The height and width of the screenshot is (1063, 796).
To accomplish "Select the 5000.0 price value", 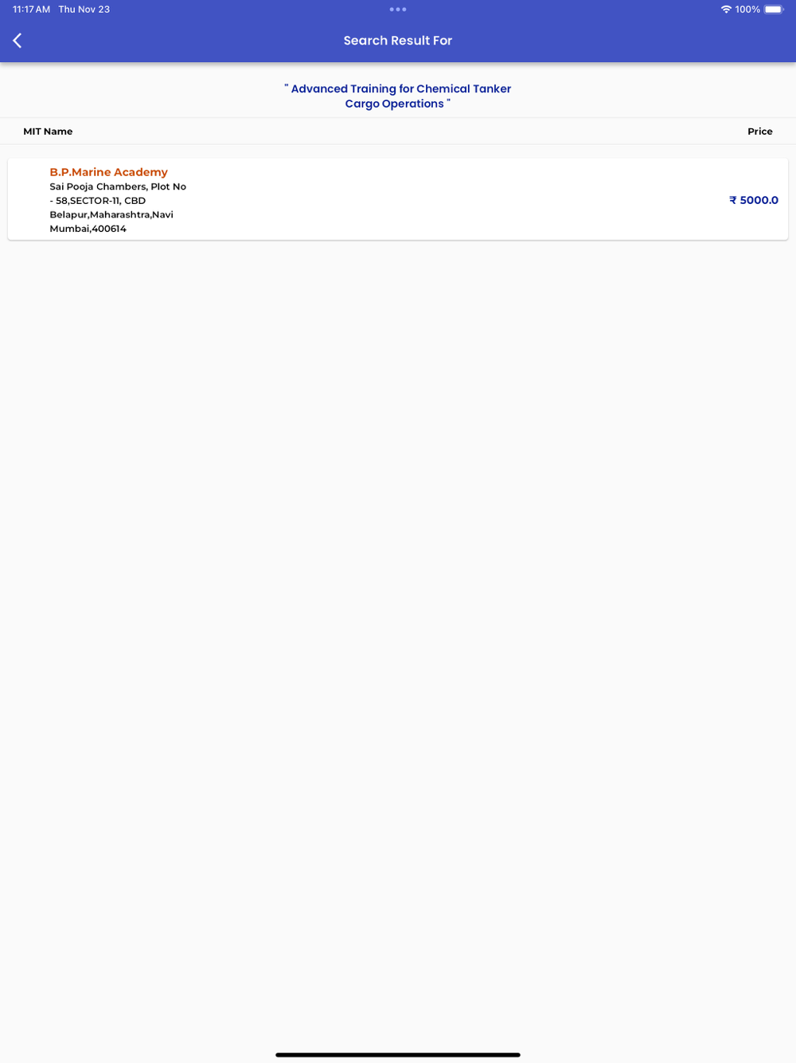I will tap(759, 200).
